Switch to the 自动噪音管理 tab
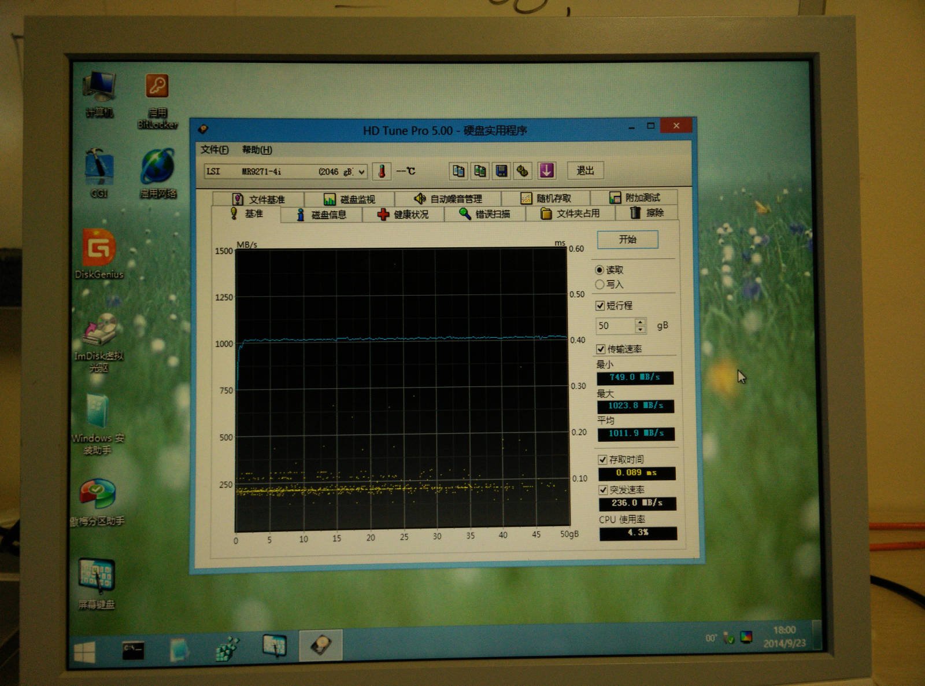This screenshot has width=925, height=686. point(448,198)
